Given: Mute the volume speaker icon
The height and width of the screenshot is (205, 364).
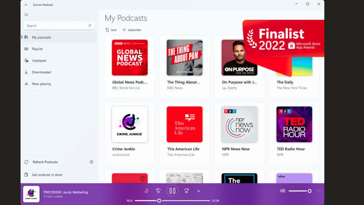Looking at the screenshot, I should click(x=283, y=191).
